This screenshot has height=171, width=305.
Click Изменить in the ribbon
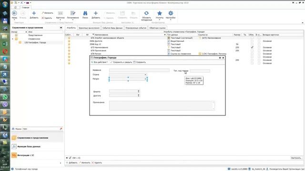47,13
